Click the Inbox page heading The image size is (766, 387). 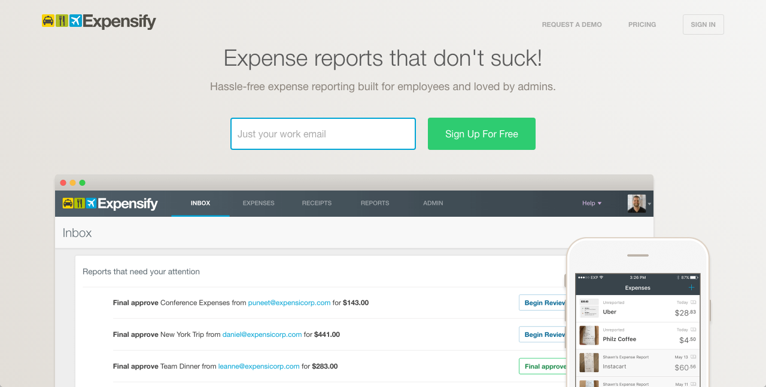(x=77, y=233)
